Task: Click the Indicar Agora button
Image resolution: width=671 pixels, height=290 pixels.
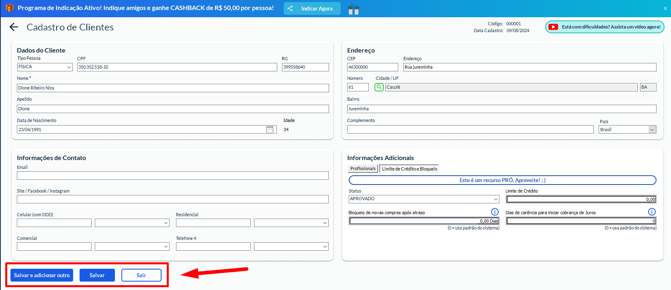Action: click(312, 8)
